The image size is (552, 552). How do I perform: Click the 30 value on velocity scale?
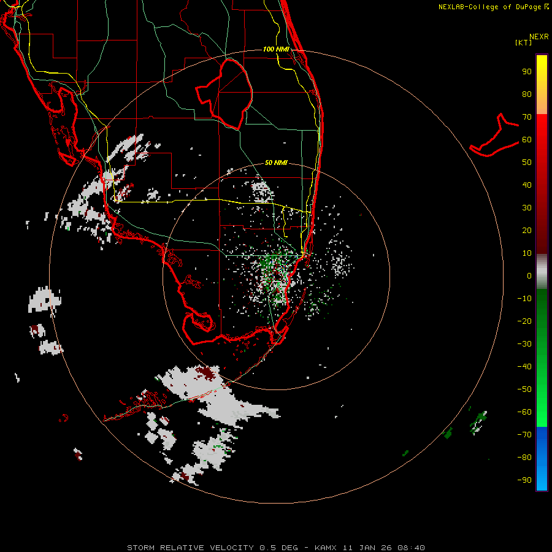pos(527,208)
